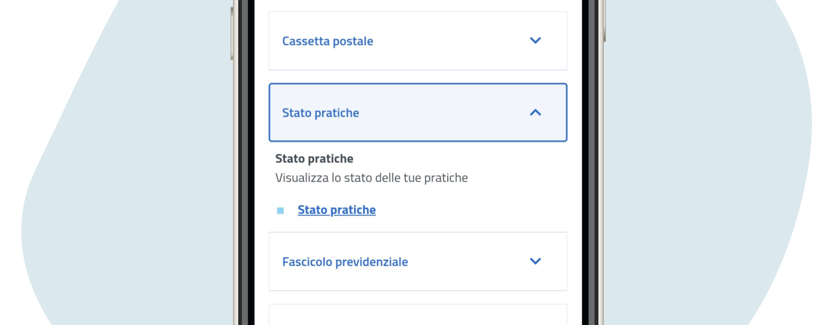Select the Fascicolo previdenziale accordion title text
This screenshot has height=325, width=834.
pyautogui.click(x=345, y=262)
